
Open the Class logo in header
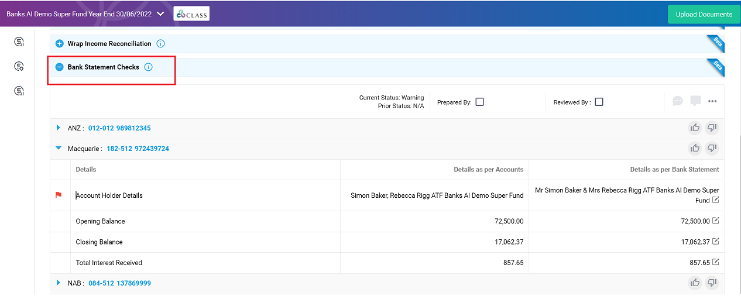tap(191, 14)
